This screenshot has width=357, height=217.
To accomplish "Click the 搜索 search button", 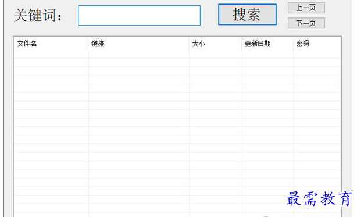I will [247, 15].
